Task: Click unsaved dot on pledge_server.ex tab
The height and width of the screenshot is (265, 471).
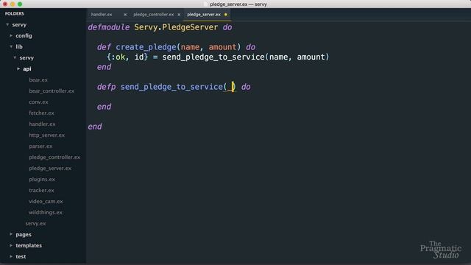Action: click(x=226, y=15)
